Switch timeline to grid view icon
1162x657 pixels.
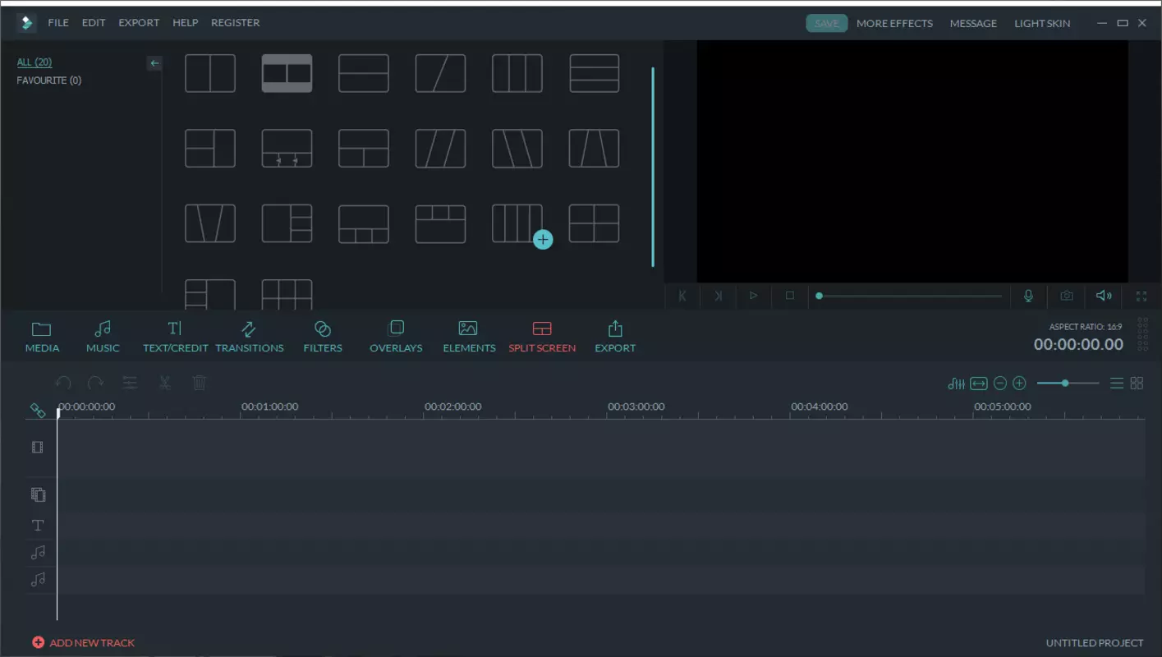click(x=1137, y=384)
